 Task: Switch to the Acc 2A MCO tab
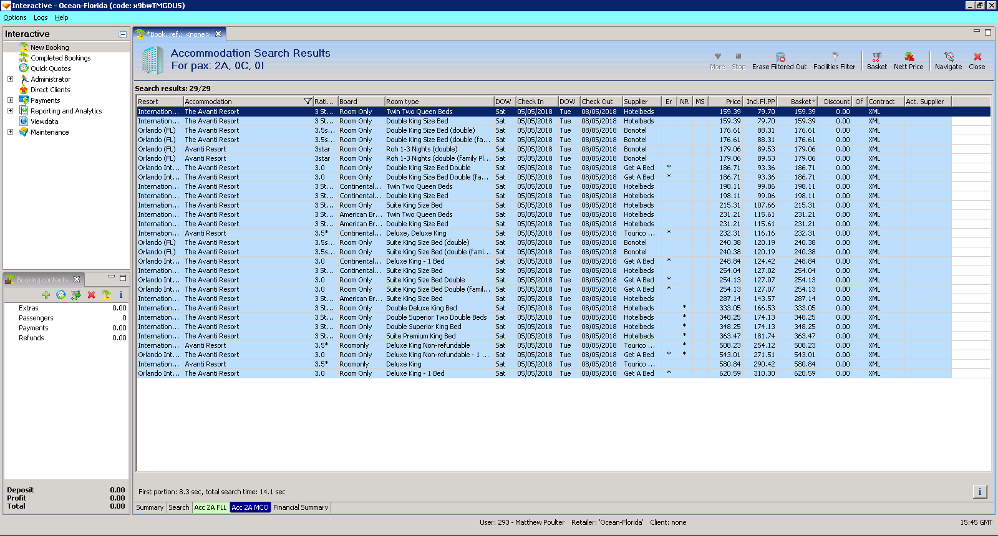250,507
